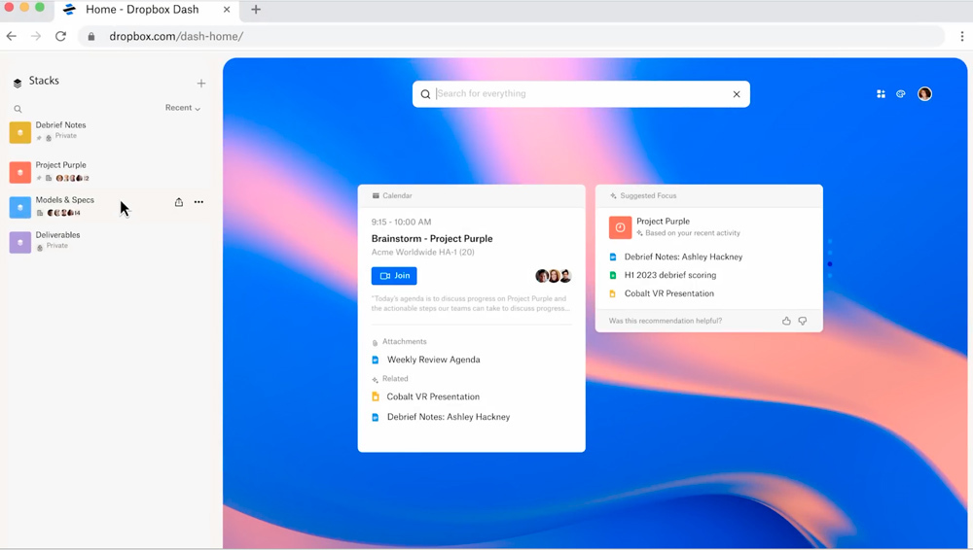Open Brainstorm - Project Purple event
Viewport: 973px width, 550px height.
coord(432,239)
